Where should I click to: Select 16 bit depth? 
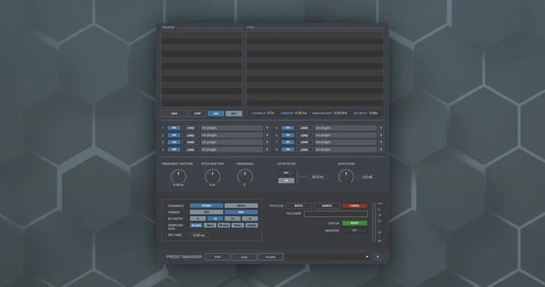[x=215, y=219]
